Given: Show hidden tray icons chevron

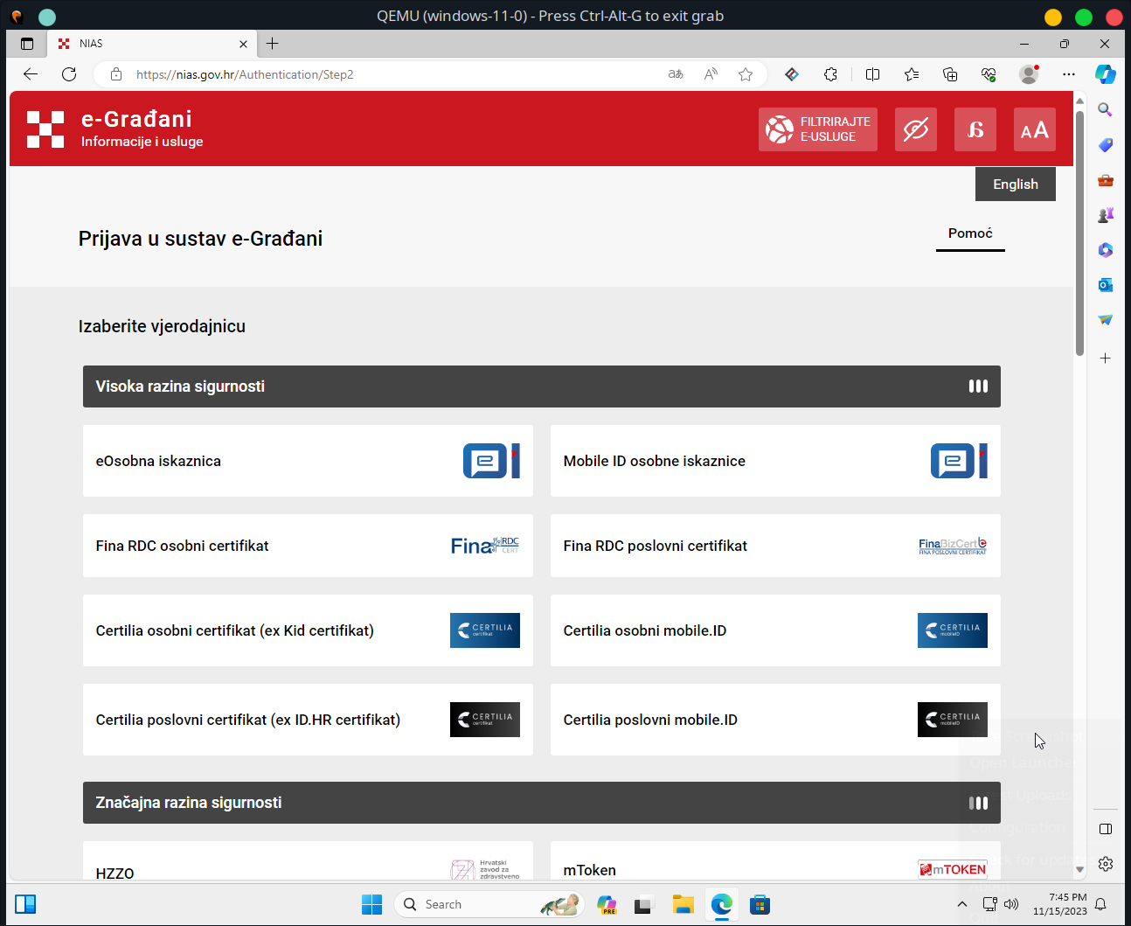Looking at the screenshot, I should pos(962,904).
